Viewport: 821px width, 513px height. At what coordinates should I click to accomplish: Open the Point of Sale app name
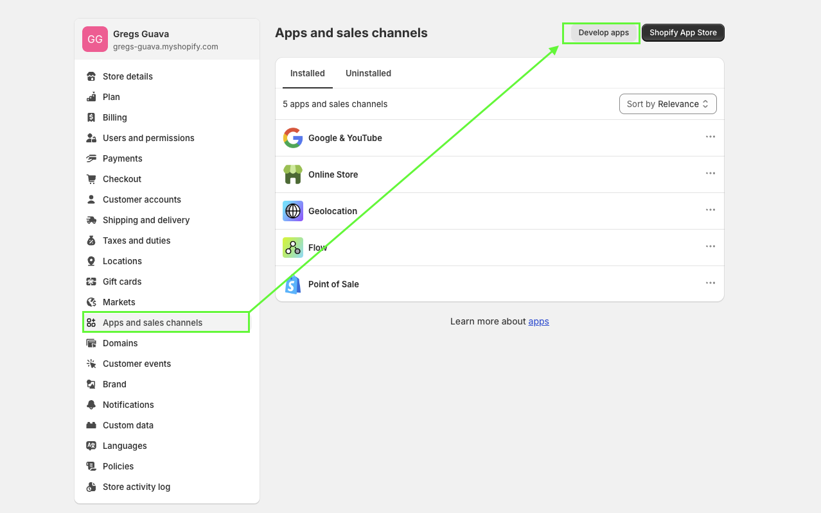tap(333, 284)
